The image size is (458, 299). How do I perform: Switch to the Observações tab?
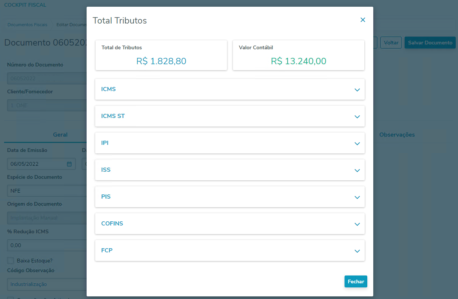click(397, 135)
